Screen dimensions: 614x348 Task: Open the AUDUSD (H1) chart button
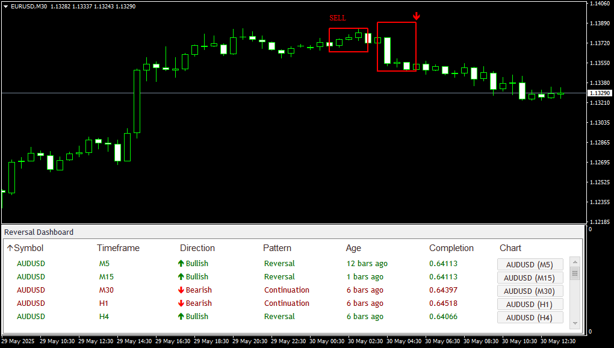tap(530, 303)
